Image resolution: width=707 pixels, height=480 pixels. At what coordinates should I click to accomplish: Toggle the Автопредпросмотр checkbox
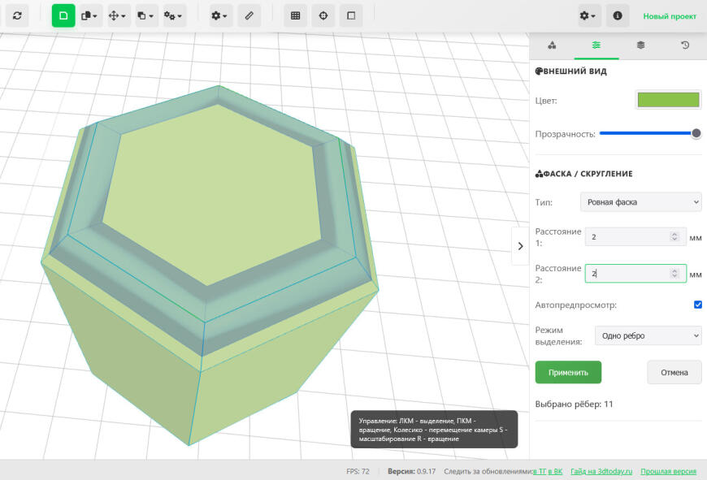click(697, 305)
